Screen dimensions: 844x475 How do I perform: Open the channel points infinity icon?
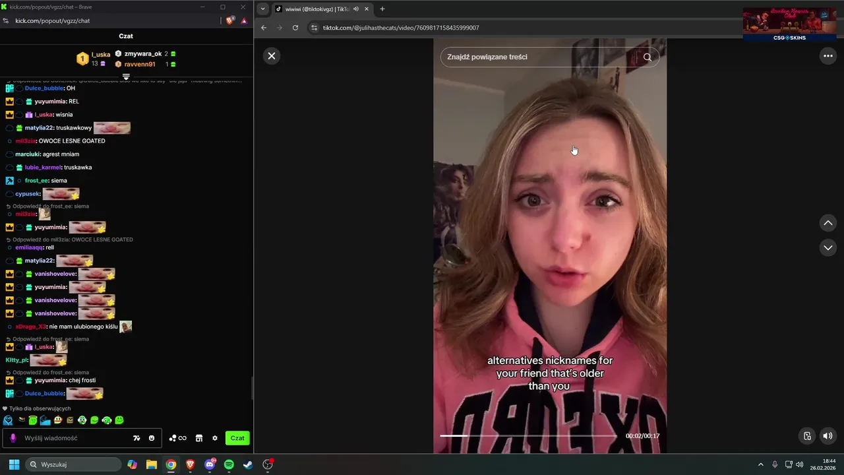(x=178, y=438)
